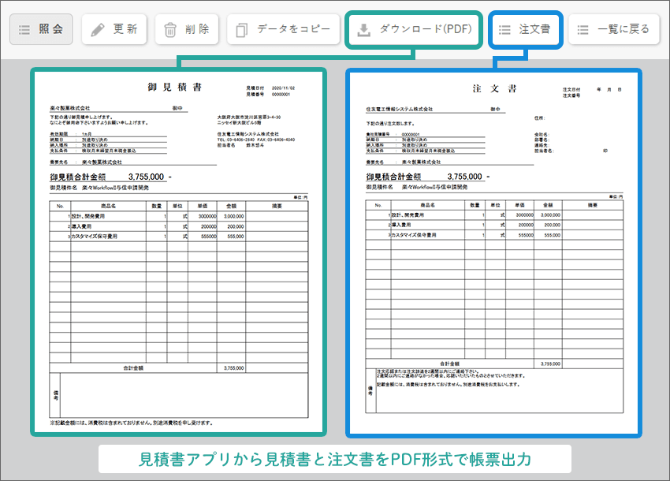
Task: Open the 注文書 toolbar button
Action: tap(525, 29)
